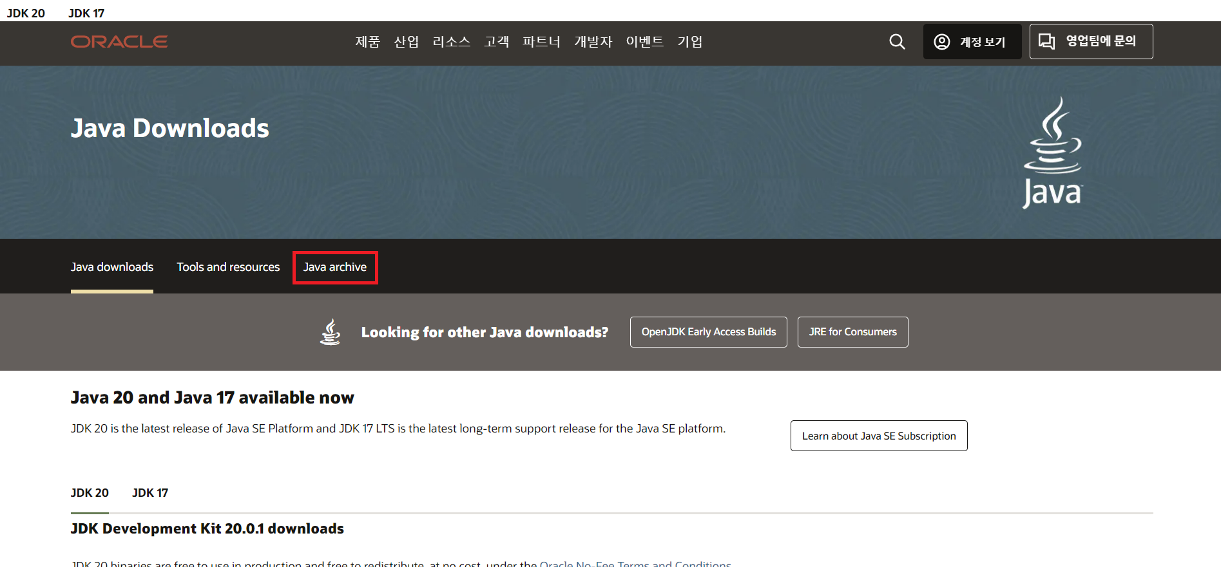Click JDK 17 link at page top
The height and width of the screenshot is (567, 1221).
click(86, 14)
